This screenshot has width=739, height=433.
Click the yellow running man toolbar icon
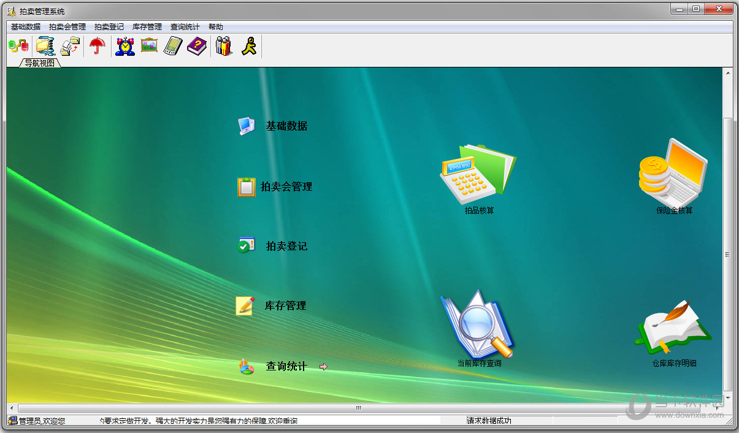[x=248, y=46]
